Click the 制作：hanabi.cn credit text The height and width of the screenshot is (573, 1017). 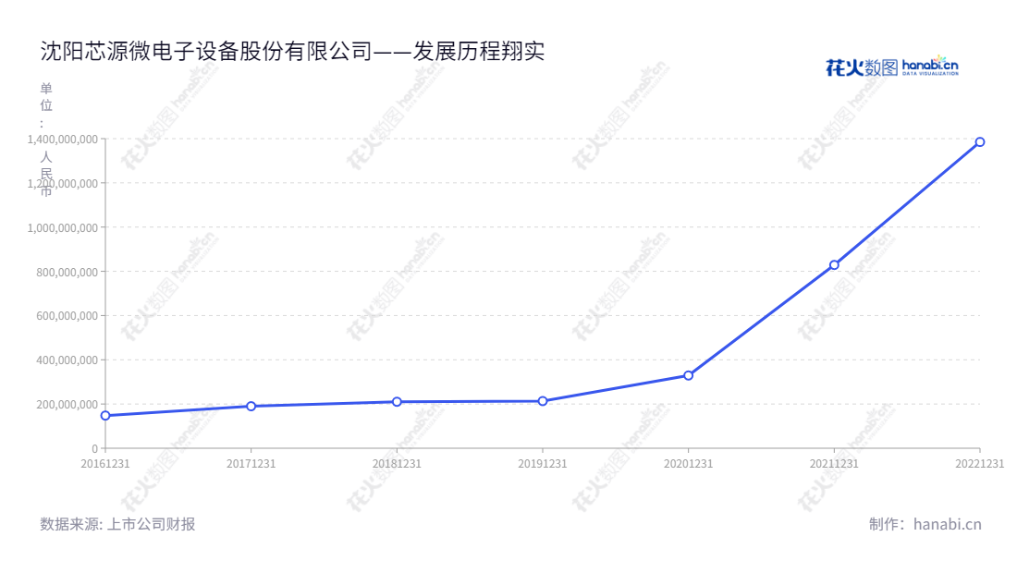[x=925, y=524]
